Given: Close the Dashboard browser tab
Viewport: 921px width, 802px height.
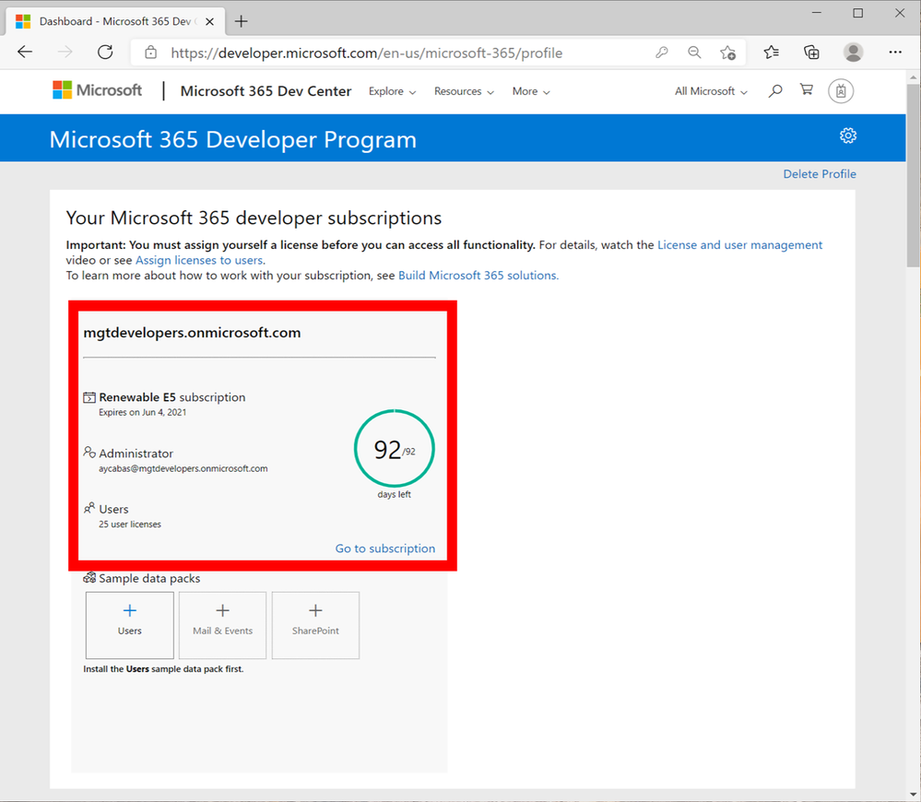Looking at the screenshot, I should (209, 22).
